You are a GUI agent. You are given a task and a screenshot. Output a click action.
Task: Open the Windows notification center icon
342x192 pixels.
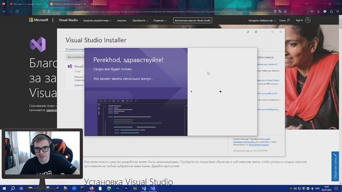336,188
